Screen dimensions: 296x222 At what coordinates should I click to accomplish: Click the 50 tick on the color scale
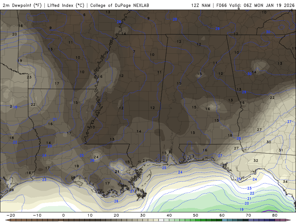point(196,215)
